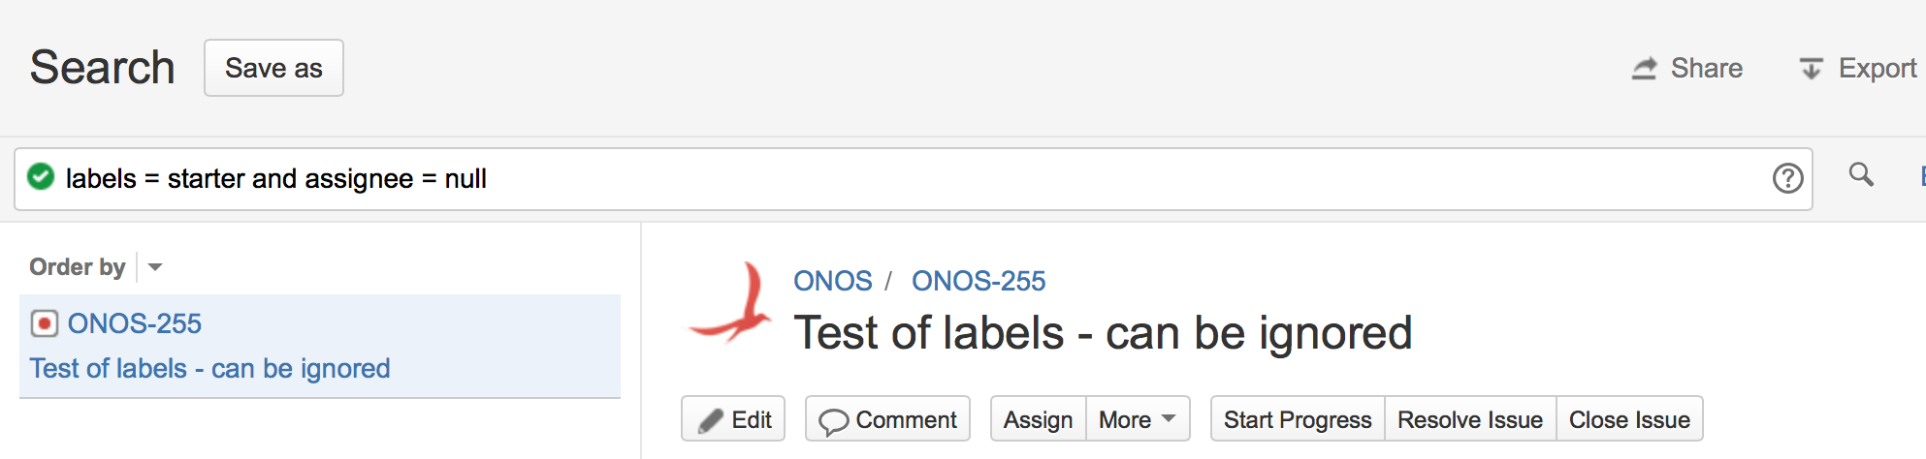Select ONOS-255 in the results list
Screen dimensions: 1926x459
[x=135, y=323]
